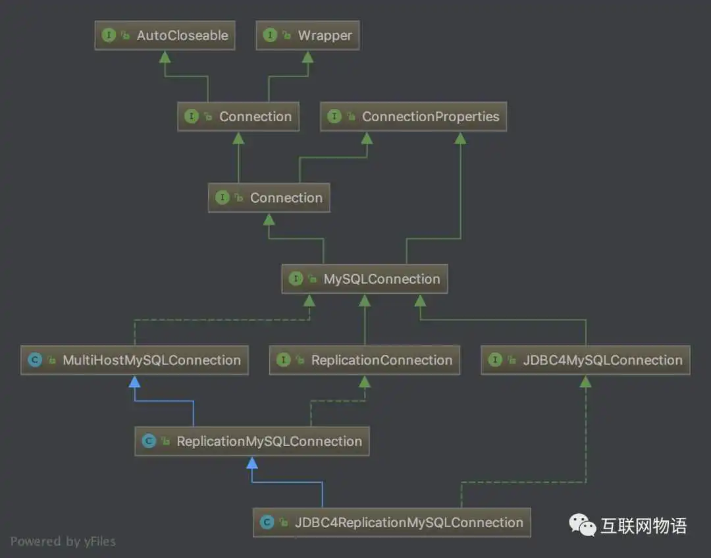Select the AutoCloseable node label
Image resolution: width=711 pixels, height=558 pixels.
(x=183, y=36)
